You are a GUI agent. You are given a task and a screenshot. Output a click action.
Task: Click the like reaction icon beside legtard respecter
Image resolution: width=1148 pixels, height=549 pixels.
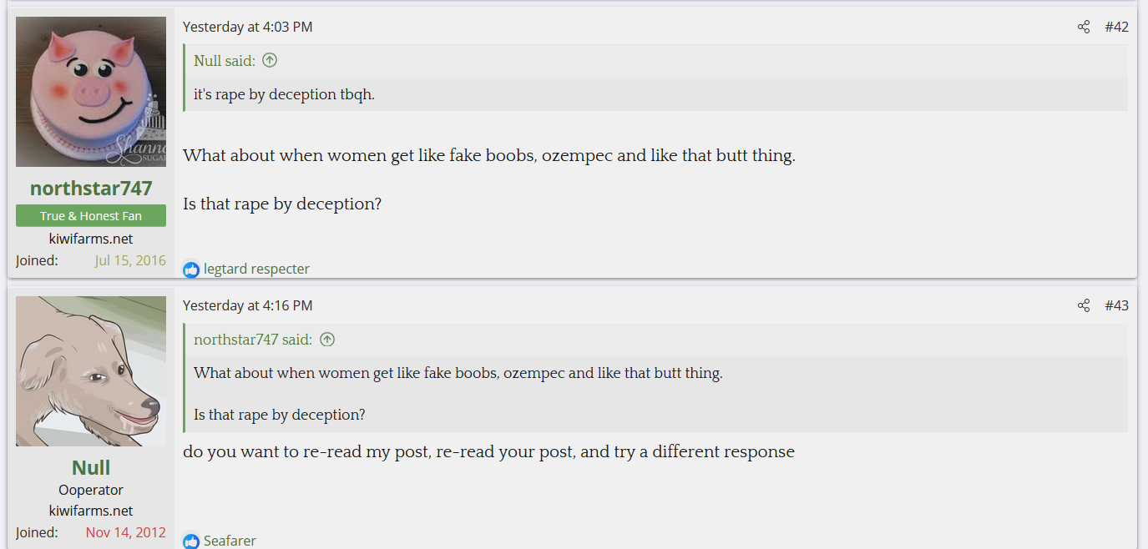(191, 269)
